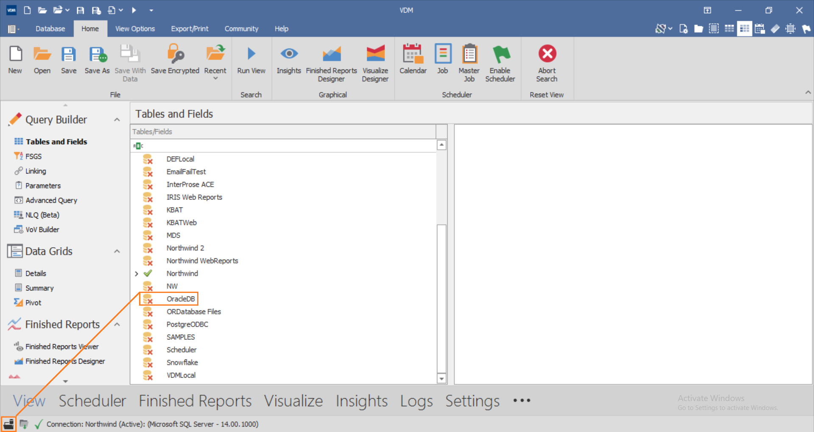814x432 pixels.
Task: Click the white flag icon at top right
Action: point(806,29)
